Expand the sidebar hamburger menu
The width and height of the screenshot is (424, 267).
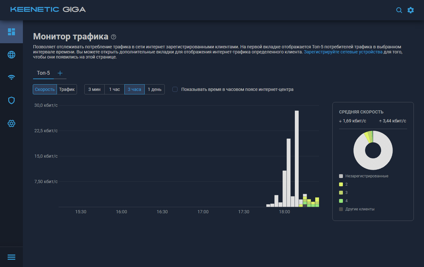pyautogui.click(x=11, y=257)
